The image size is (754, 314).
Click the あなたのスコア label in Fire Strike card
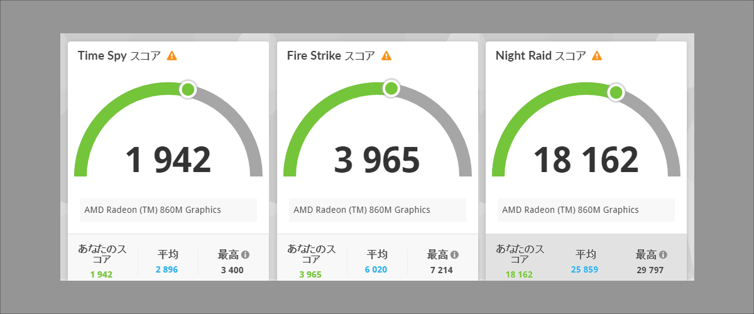click(x=310, y=254)
